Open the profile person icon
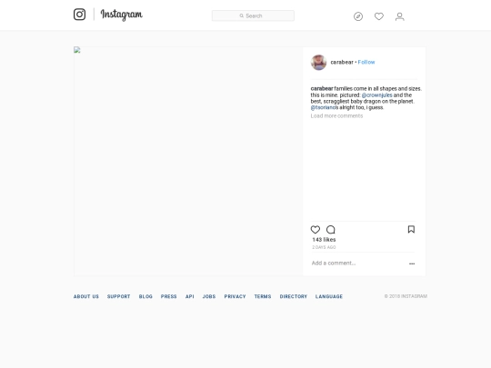Image resolution: width=491 pixels, height=368 pixels. (x=399, y=16)
